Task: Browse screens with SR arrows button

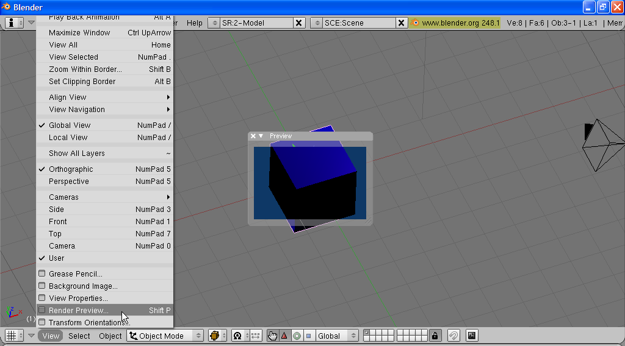Action: click(x=214, y=23)
